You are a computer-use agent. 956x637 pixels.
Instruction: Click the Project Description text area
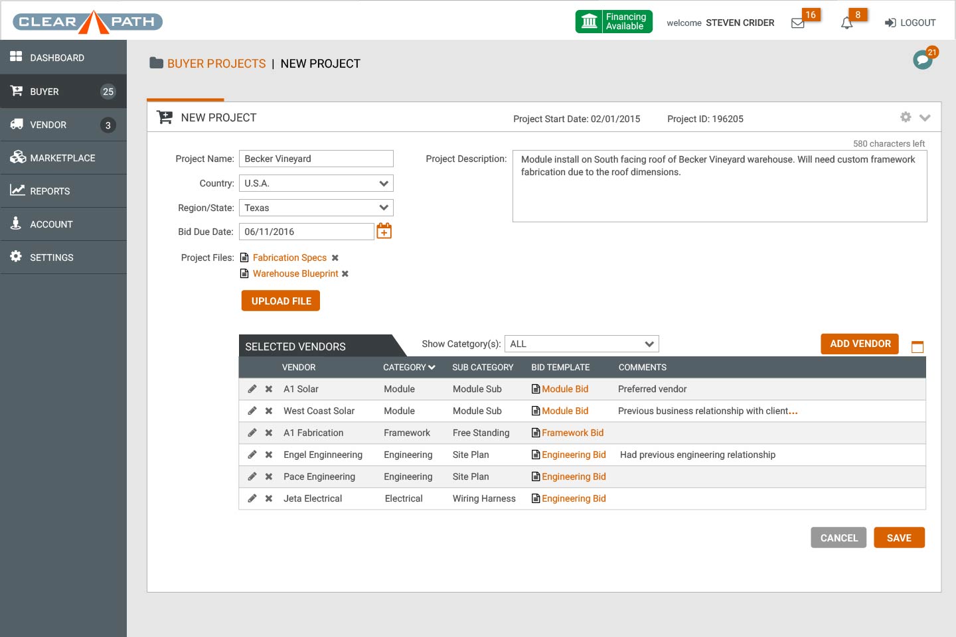[x=720, y=186]
